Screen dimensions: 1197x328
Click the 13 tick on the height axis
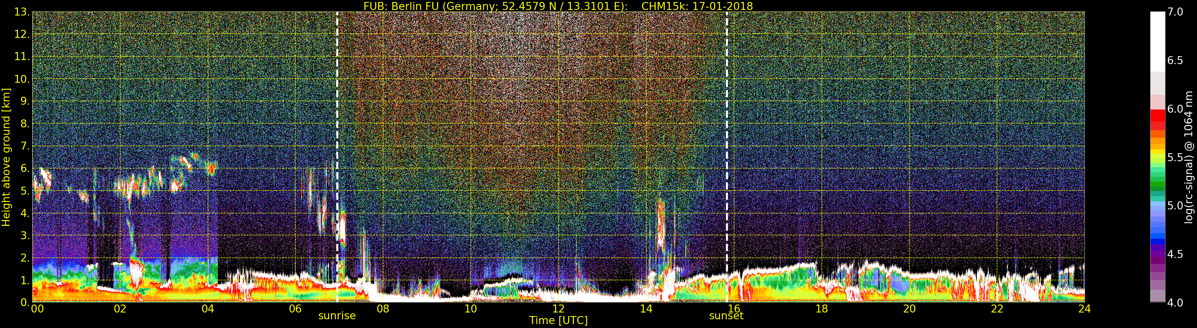click(x=22, y=12)
